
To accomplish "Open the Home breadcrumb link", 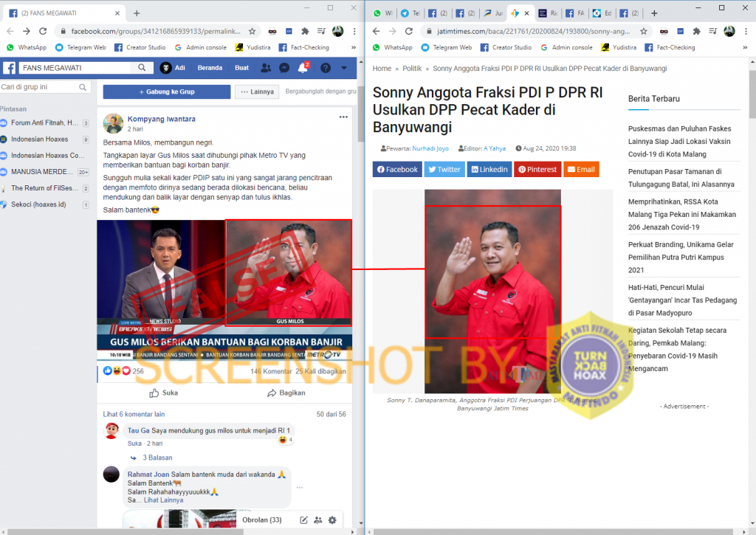I will click(382, 69).
